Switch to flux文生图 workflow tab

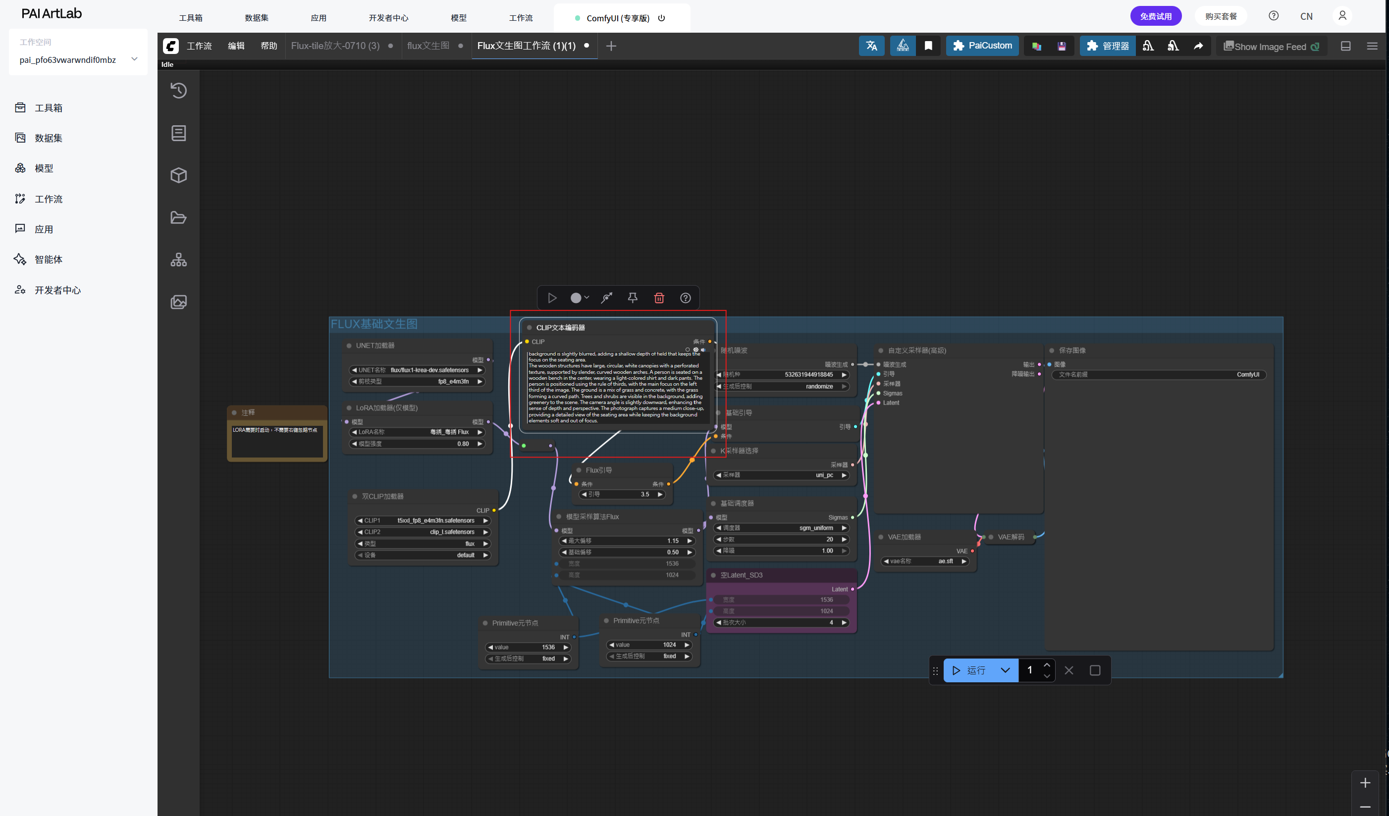coord(428,46)
